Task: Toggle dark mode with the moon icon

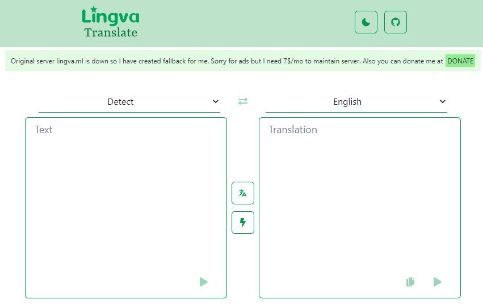Action: click(366, 22)
